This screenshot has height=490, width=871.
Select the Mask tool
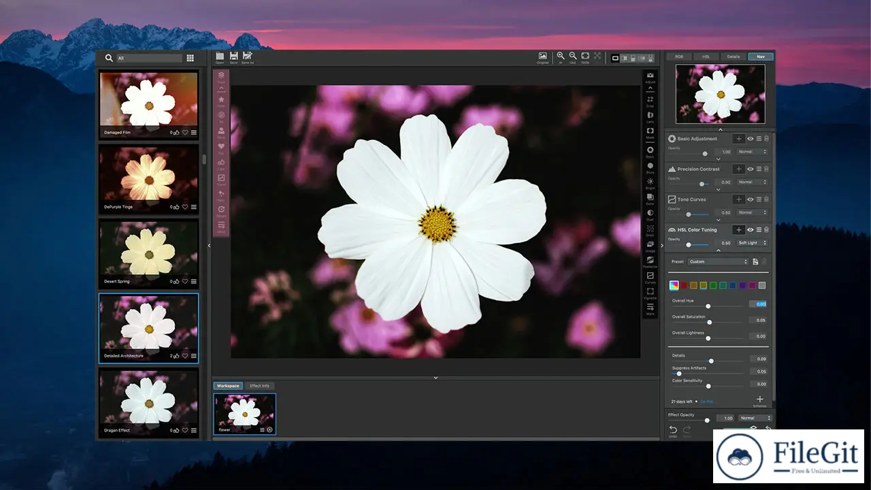pyautogui.click(x=650, y=131)
